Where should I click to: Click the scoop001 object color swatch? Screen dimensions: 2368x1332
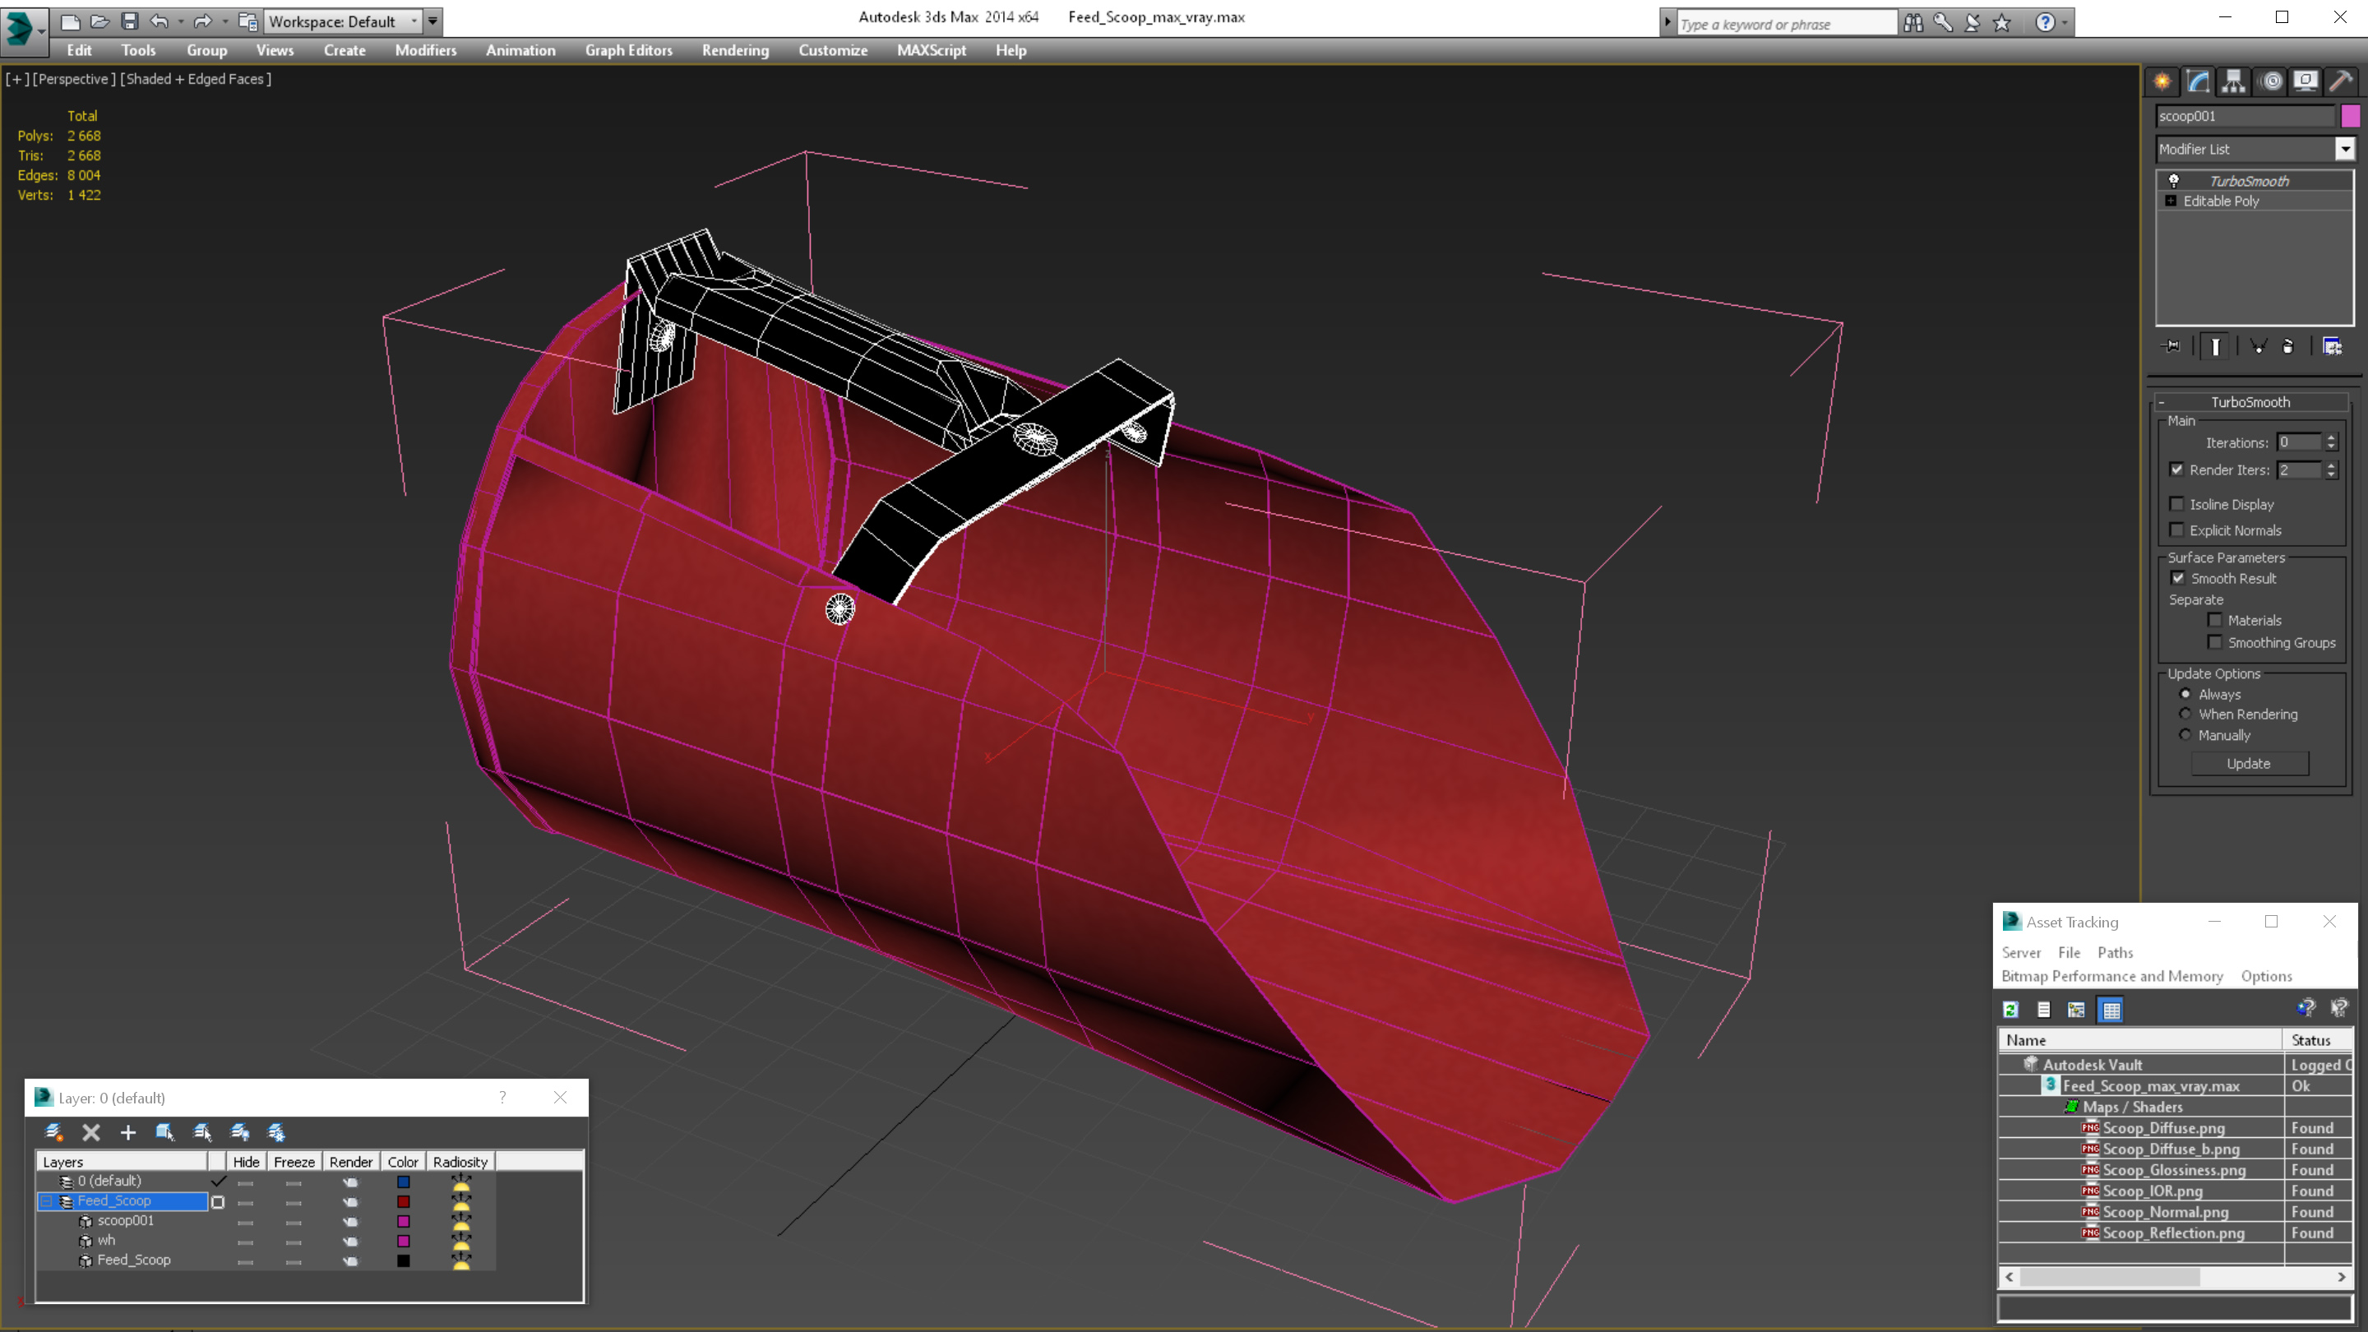click(x=2351, y=116)
